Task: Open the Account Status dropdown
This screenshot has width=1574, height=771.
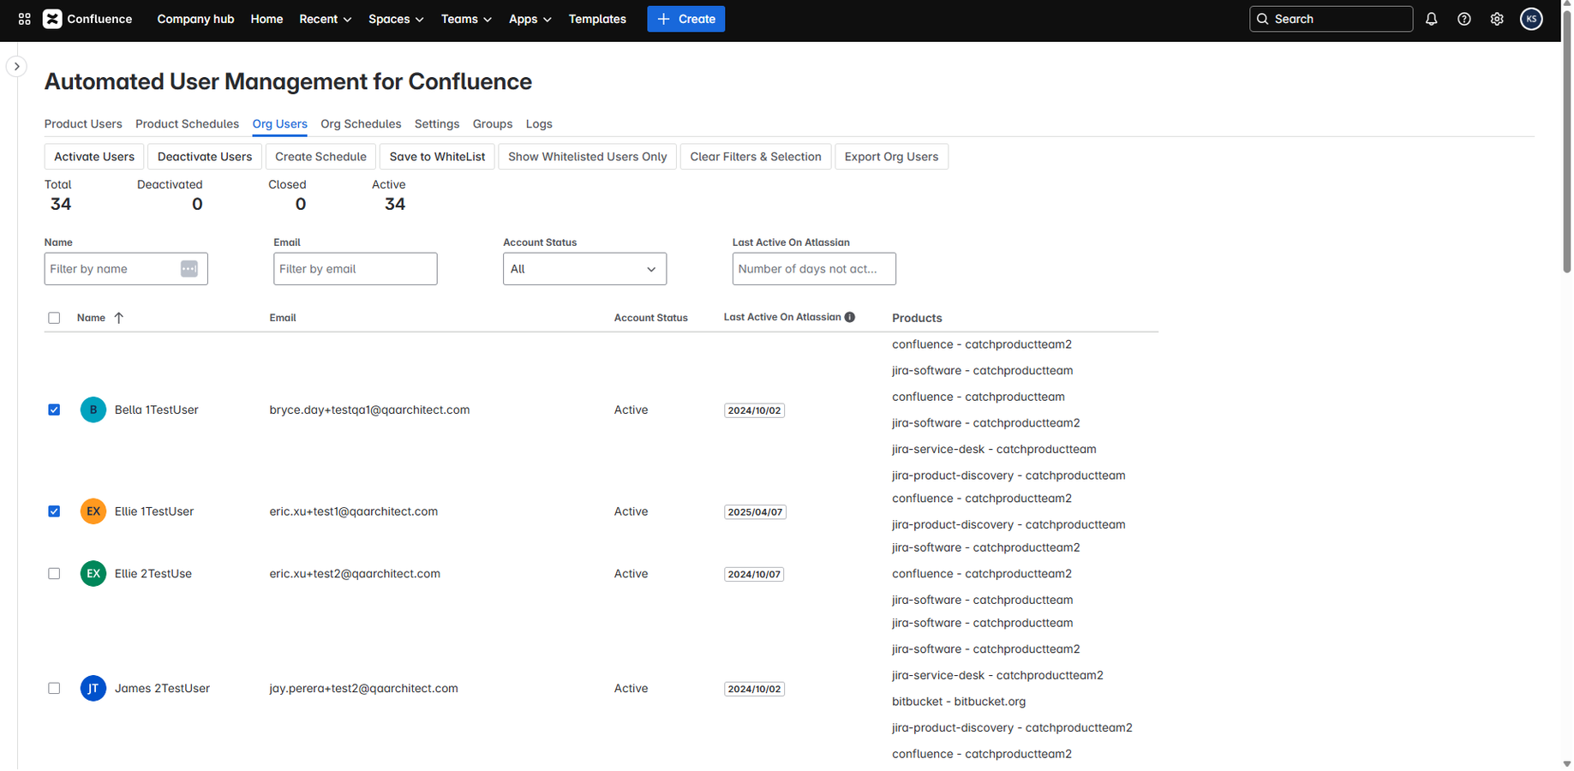Action: (584, 269)
